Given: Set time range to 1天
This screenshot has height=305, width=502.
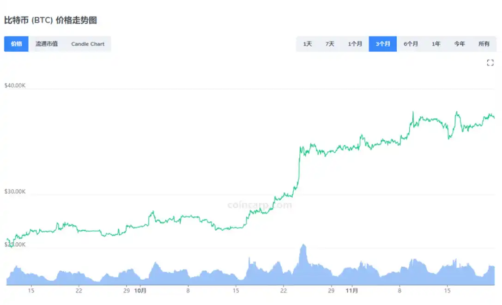Looking at the screenshot, I should coord(308,44).
